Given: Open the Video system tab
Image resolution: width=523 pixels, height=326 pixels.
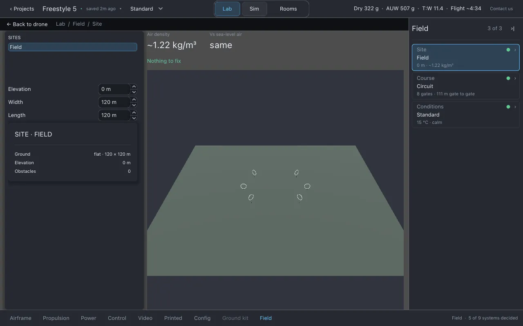Looking at the screenshot, I should click(145, 318).
